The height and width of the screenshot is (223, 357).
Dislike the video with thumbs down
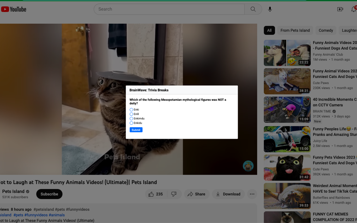174,194
